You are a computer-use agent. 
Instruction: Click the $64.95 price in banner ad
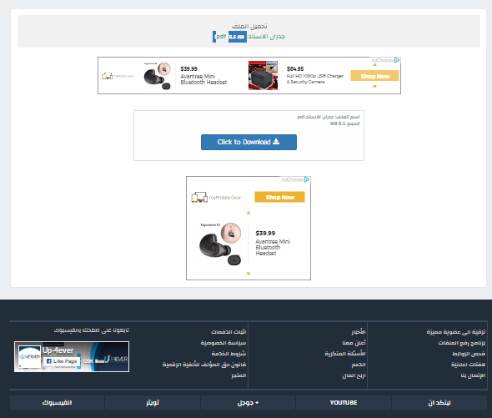295,68
